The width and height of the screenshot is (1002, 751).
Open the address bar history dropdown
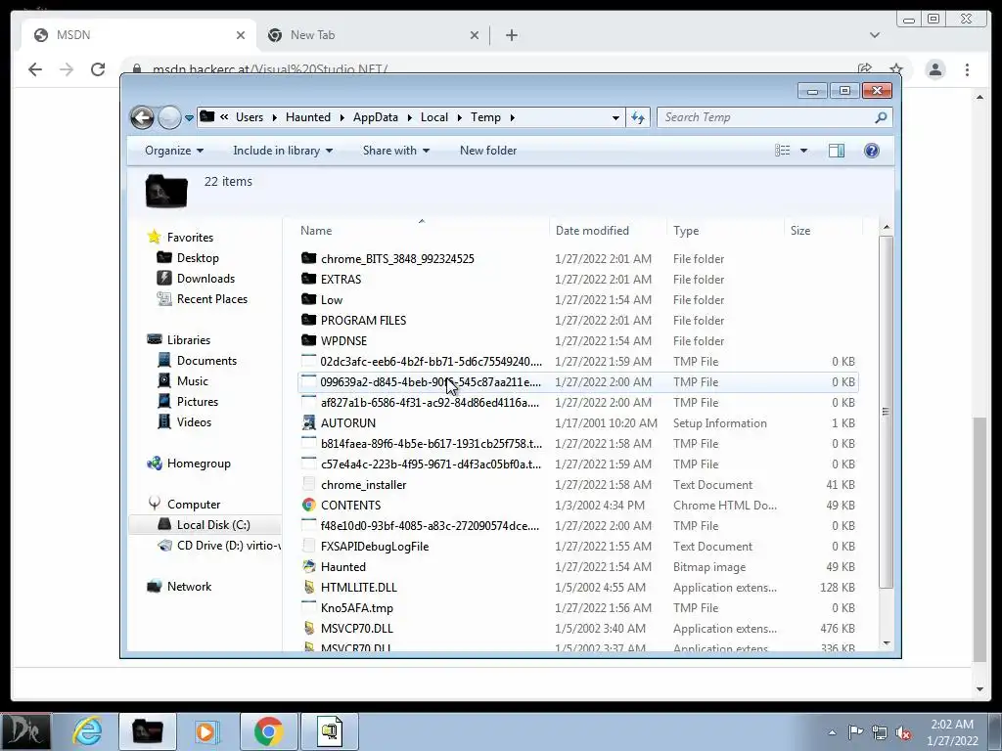[x=615, y=118]
